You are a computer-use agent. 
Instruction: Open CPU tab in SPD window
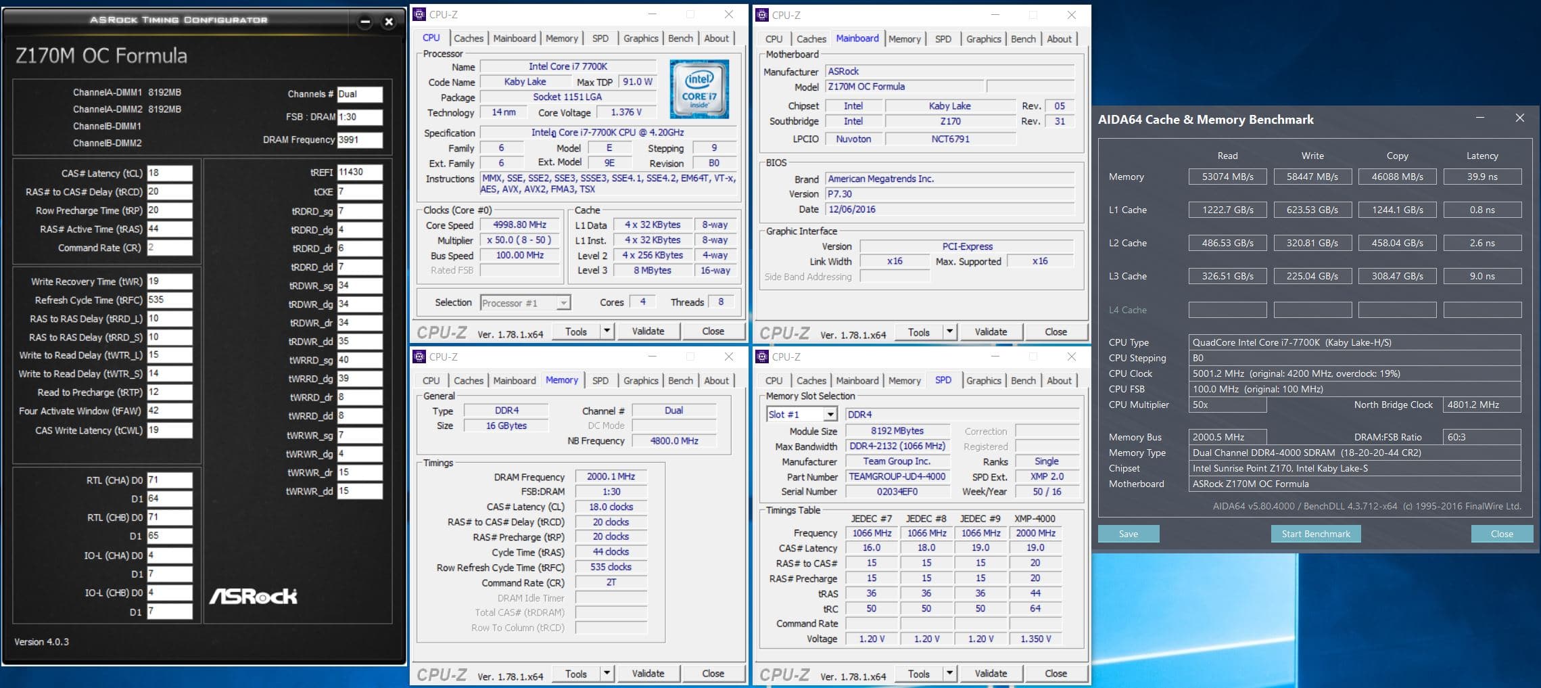click(774, 381)
